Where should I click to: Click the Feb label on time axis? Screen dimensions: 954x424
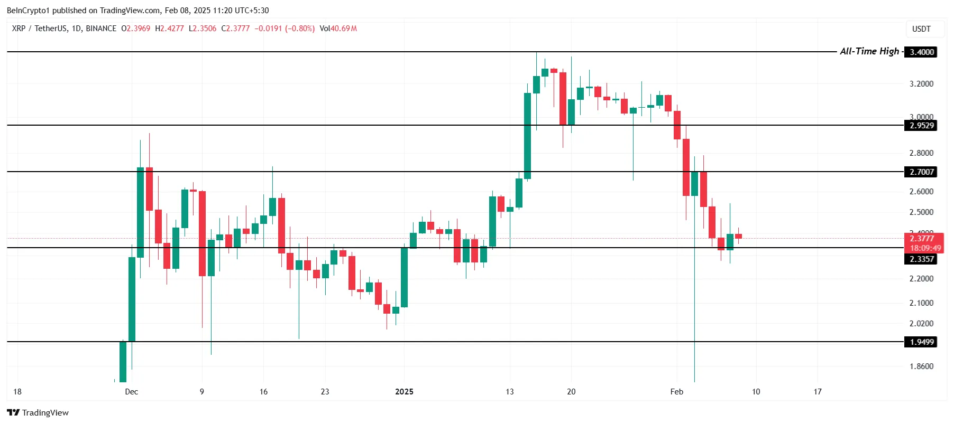click(x=676, y=391)
